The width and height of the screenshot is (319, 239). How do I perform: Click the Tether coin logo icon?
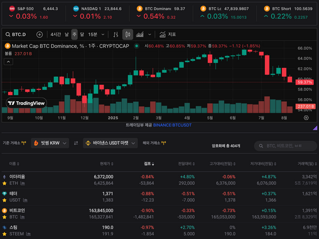click(x=4, y=194)
